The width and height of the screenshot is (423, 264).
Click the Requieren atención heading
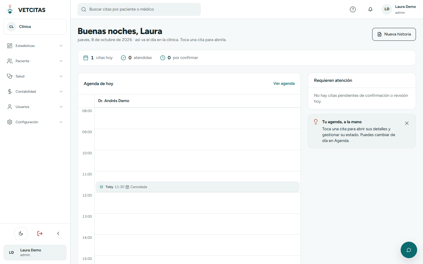pos(333,80)
